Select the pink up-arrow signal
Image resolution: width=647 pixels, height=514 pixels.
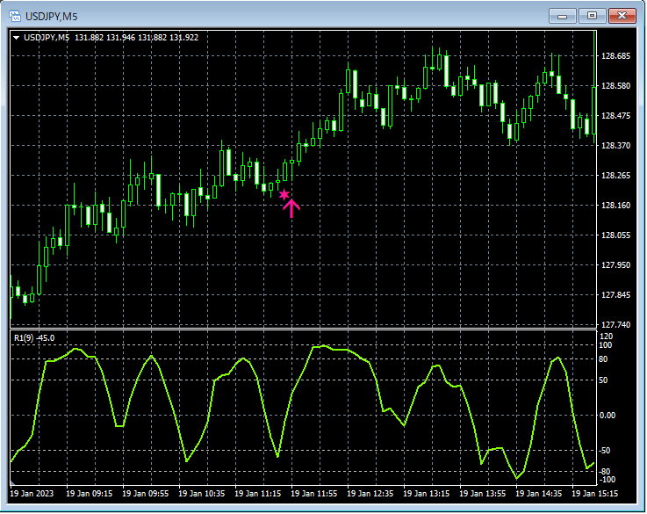[291, 207]
